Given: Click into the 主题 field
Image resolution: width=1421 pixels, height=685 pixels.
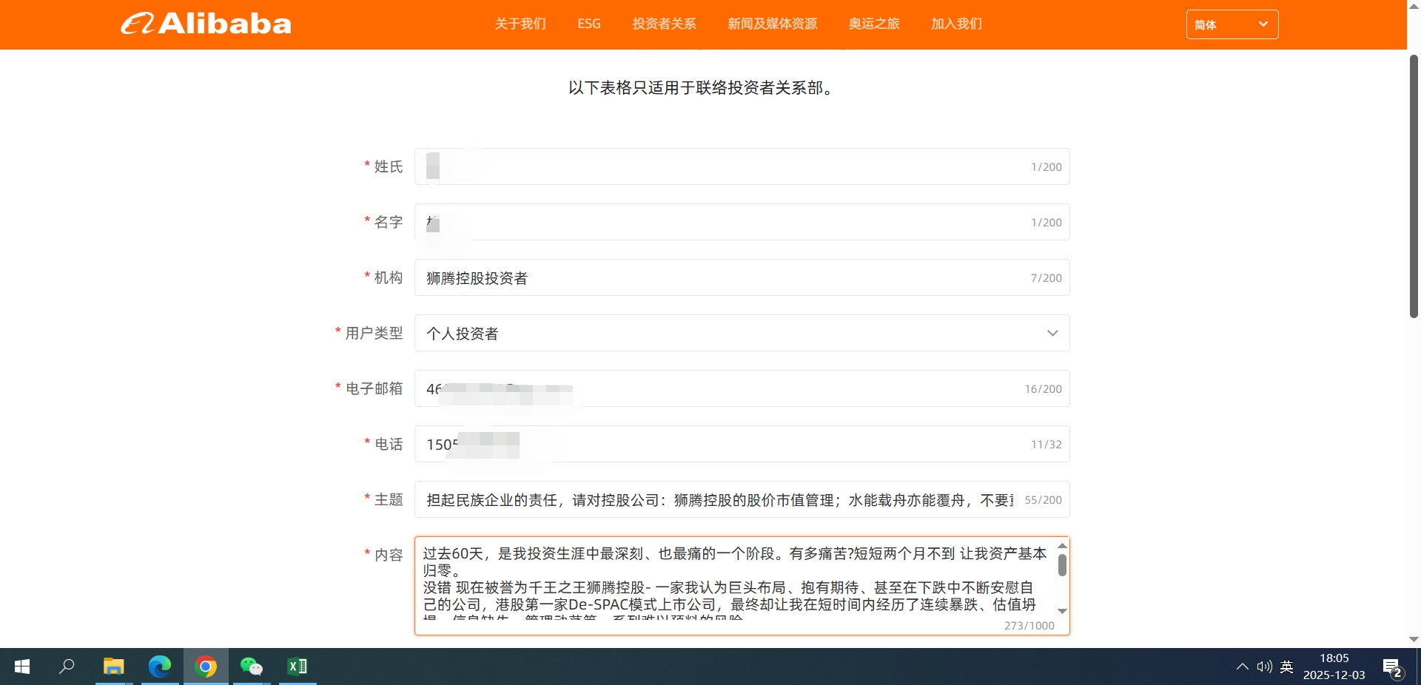Looking at the screenshot, I should point(742,499).
